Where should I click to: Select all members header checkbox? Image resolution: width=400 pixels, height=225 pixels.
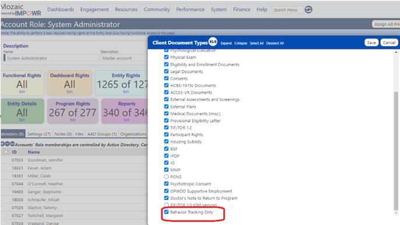coord(6,152)
